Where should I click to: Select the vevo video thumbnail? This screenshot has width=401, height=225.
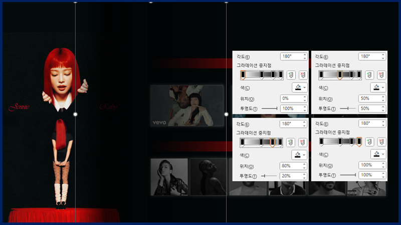click(x=186, y=106)
